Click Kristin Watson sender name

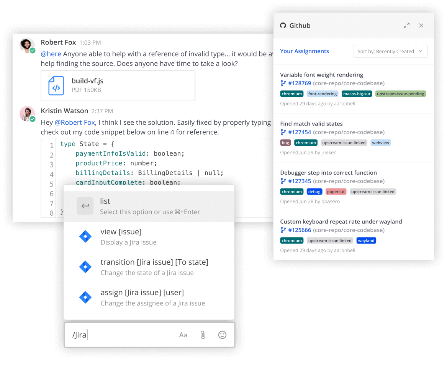(64, 111)
